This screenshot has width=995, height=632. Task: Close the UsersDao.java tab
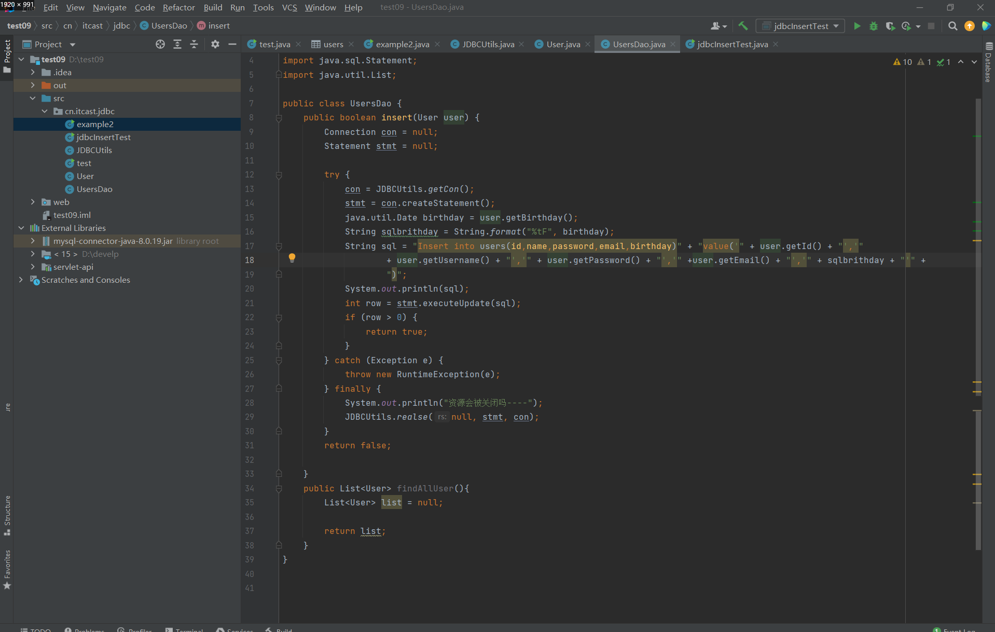point(673,44)
